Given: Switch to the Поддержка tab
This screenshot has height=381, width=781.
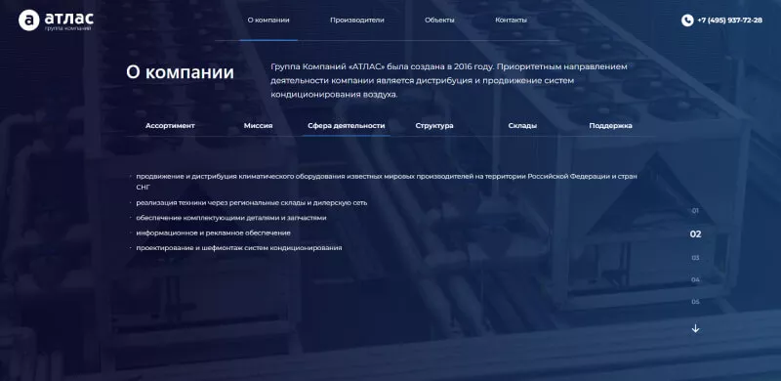Looking at the screenshot, I should tap(611, 126).
